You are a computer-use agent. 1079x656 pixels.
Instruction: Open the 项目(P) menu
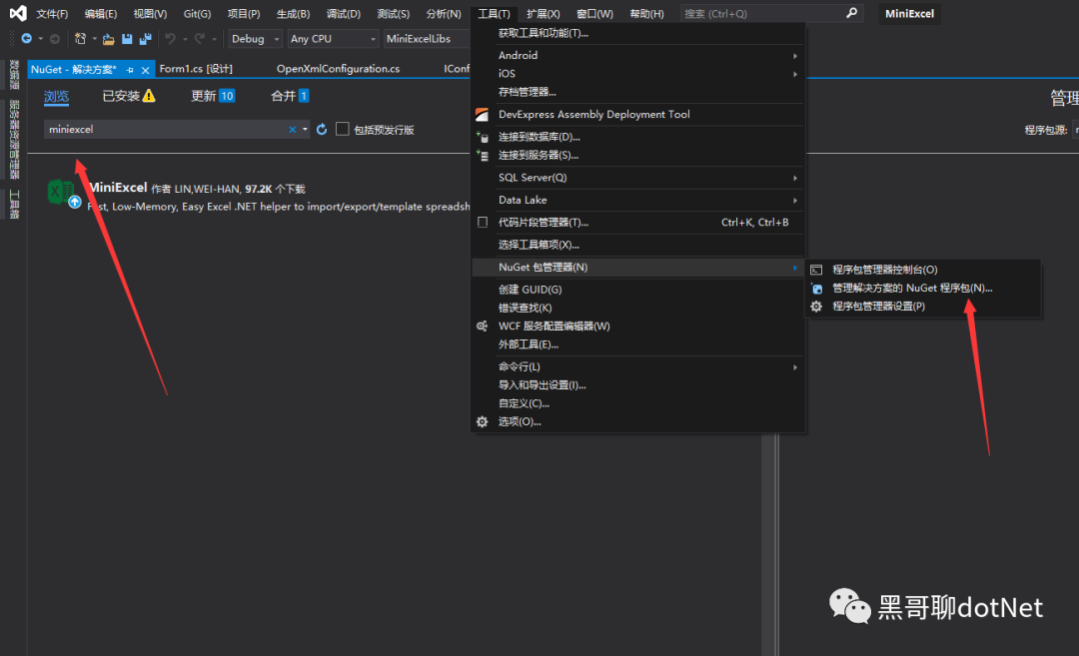[244, 14]
